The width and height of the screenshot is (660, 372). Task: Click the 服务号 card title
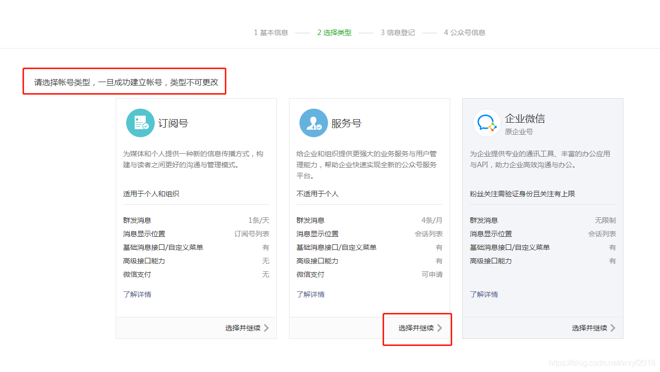347,123
